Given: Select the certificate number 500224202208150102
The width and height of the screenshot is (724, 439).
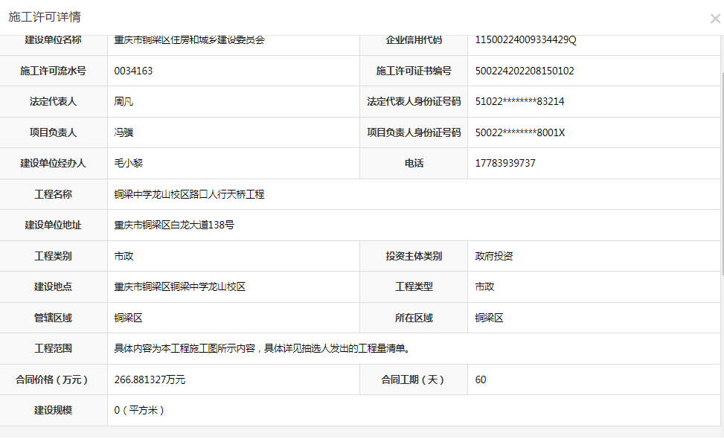Looking at the screenshot, I should [524, 71].
